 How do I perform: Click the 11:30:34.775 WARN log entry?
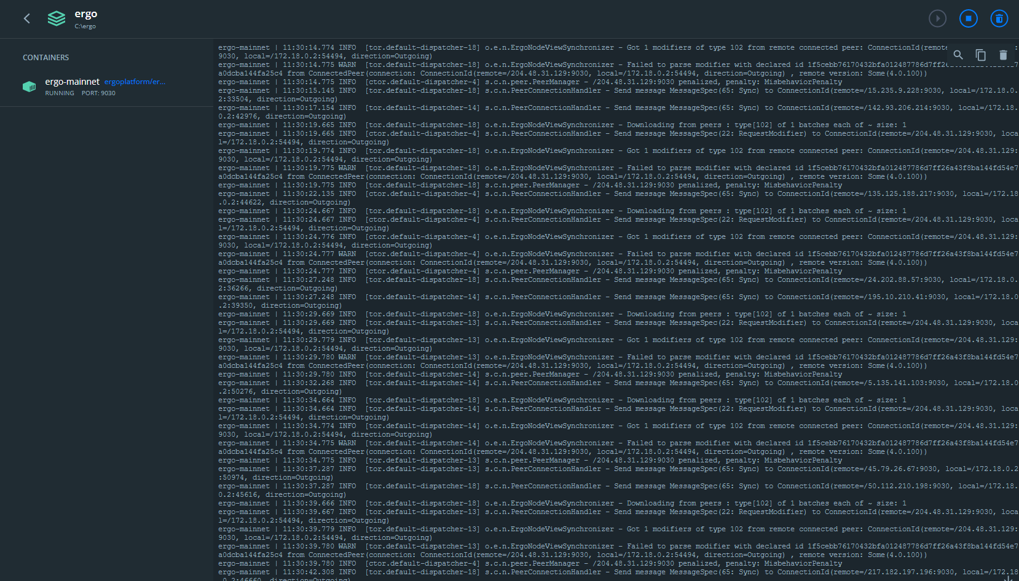[618, 447]
